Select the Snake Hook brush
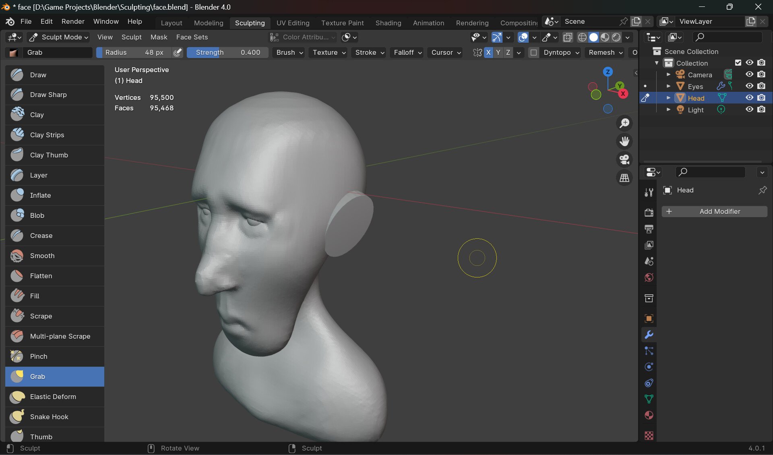The image size is (773, 455). (49, 417)
